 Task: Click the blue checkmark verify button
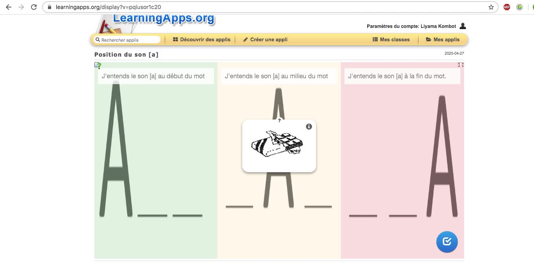coord(447,241)
